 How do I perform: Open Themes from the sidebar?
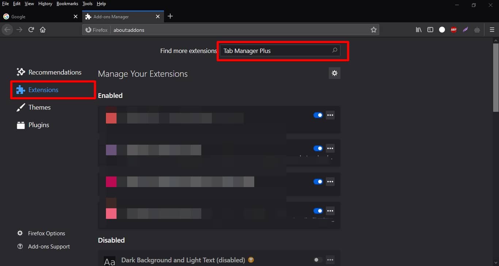pos(39,107)
